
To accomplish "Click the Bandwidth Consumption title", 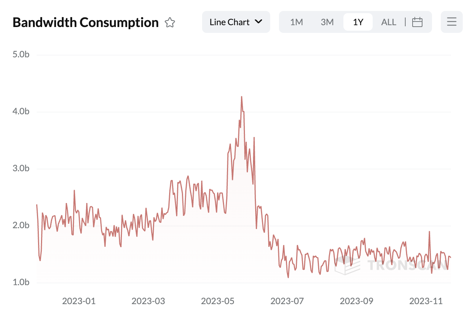I will [86, 22].
